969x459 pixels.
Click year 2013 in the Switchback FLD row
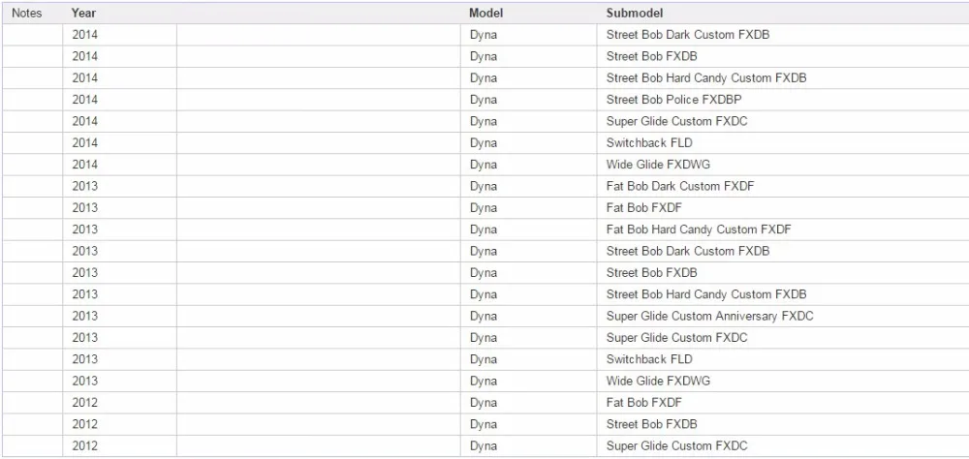click(84, 359)
